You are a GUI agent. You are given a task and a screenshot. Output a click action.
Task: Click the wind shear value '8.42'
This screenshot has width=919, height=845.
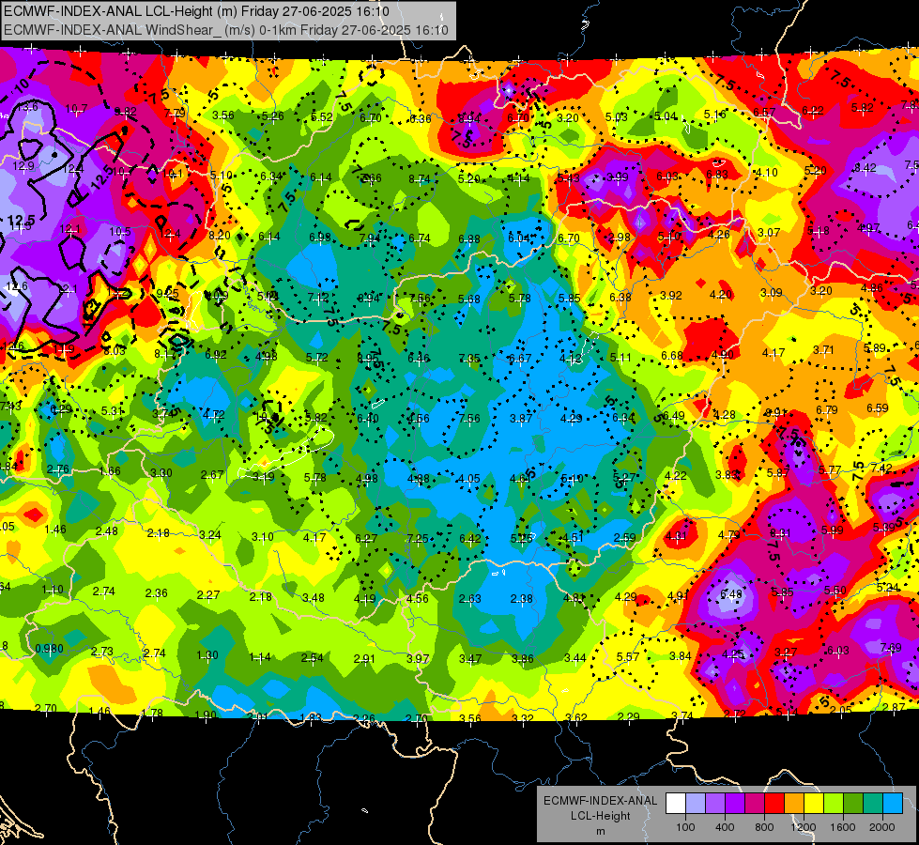pyautogui.click(x=865, y=168)
